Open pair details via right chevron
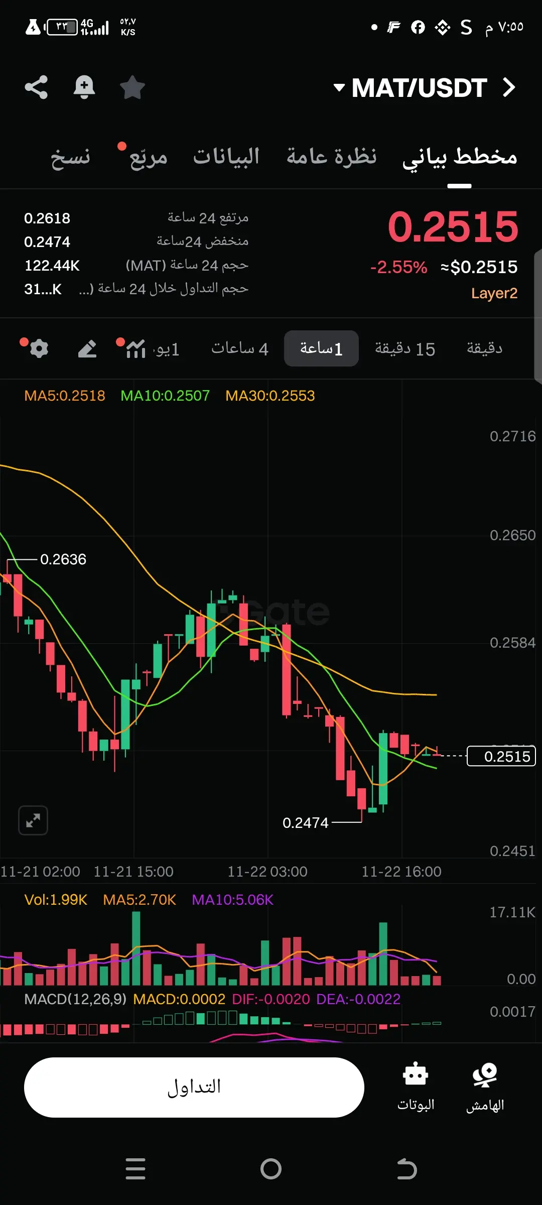This screenshot has width=542, height=1205. coord(509,87)
